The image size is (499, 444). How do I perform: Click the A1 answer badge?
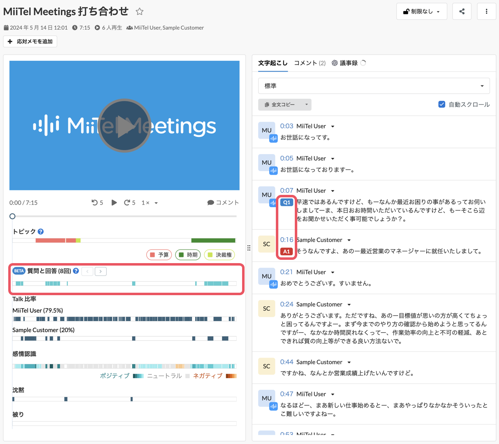287,252
